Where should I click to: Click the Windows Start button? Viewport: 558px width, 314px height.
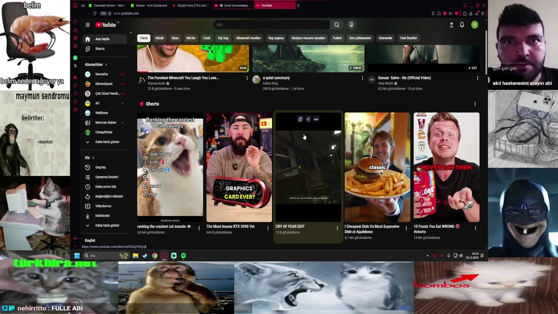click(x=77, y=256)
